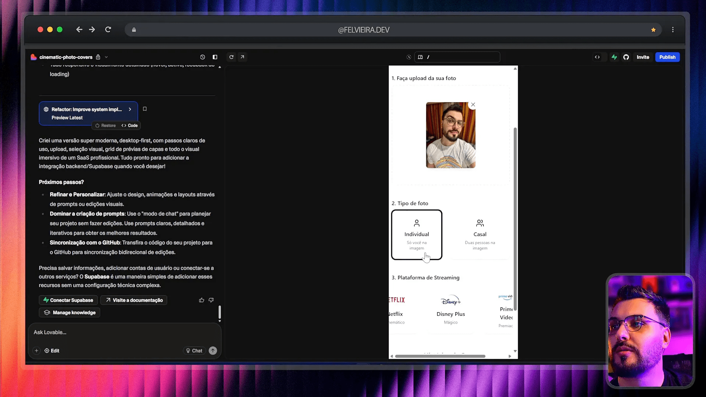The height and width of the screenshot is (397, 706).
Task: Click preview scroll-right arrow
Action: (510, 356)
